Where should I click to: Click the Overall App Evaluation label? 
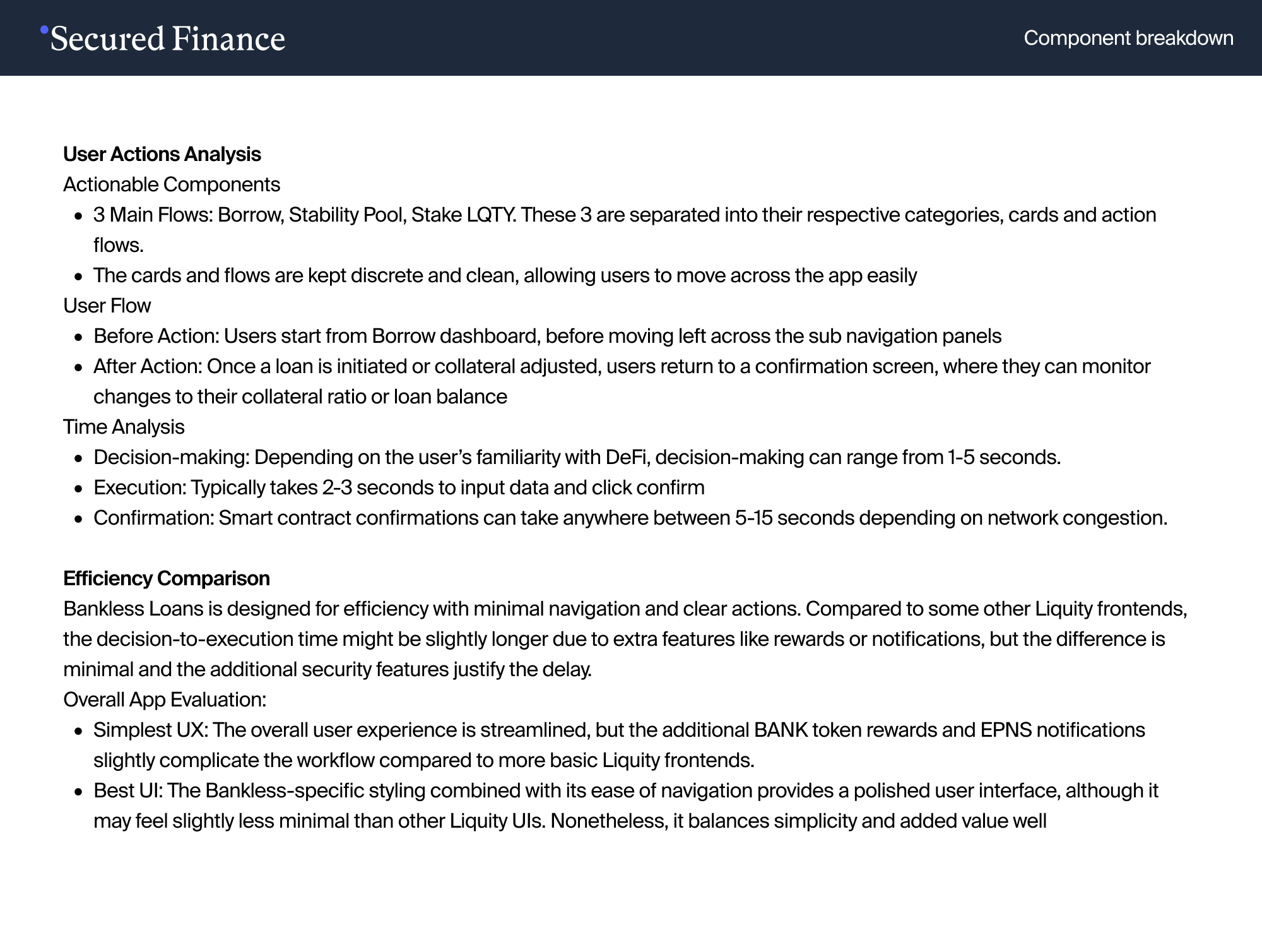pos(165,700)
